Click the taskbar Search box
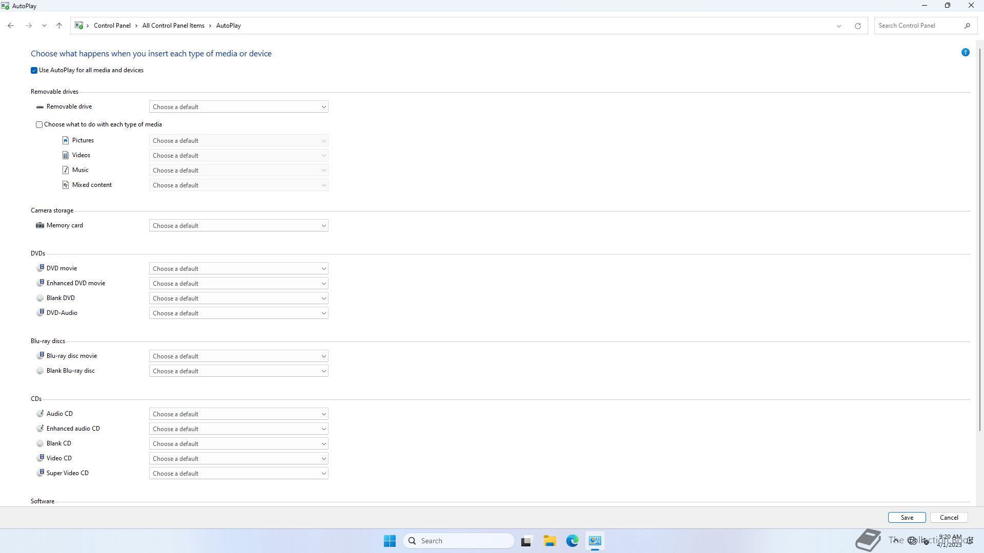984x553 pixels. click(x=459, y=541)
